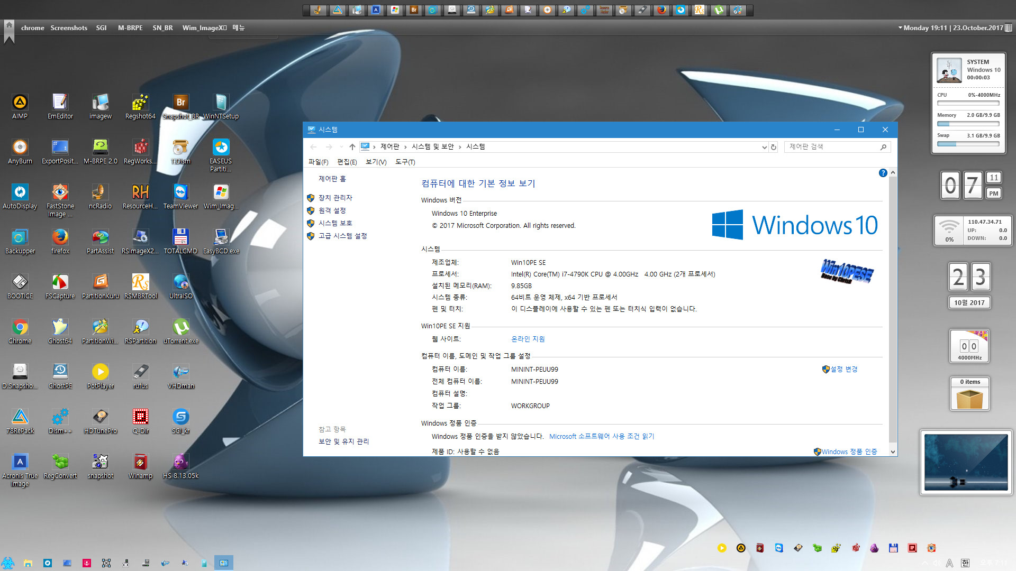The width and height of the screenshot is (1016, 571).
Task: Open the M-BRPE item in top bar
Action: tap(130, 28)
